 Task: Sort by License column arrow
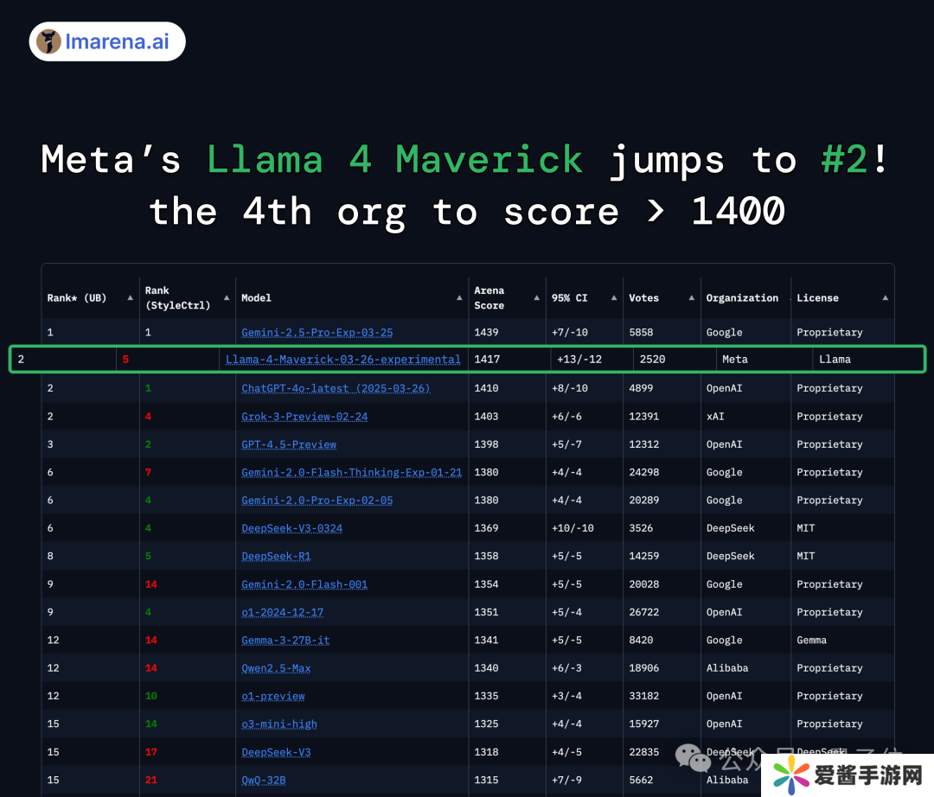click(x=885, y=298)
